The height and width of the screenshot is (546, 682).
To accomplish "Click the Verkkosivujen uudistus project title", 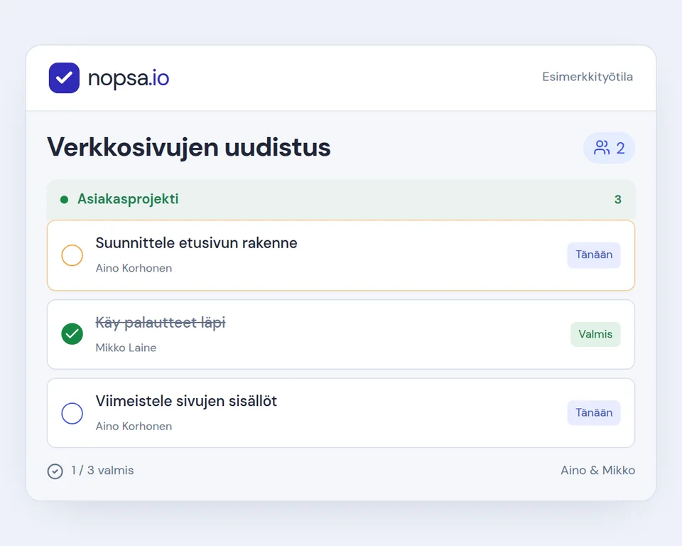I will pos(189,147).
